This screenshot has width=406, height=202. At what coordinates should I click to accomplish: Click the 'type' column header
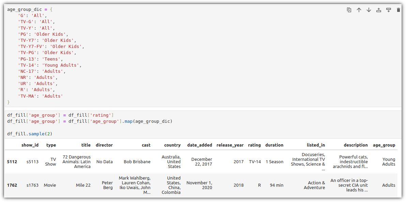tap(51, 145)
